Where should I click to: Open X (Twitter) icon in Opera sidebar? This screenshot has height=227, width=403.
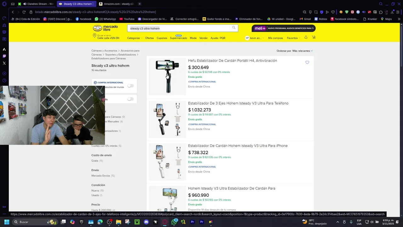click(x=4, y=63)
